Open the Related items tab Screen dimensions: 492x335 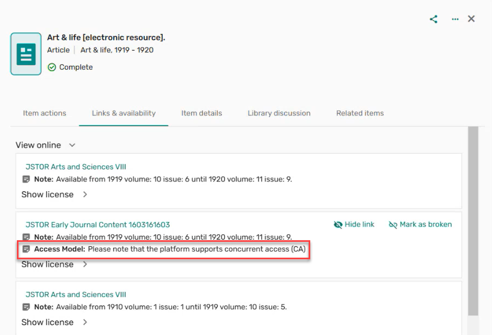click(360, 113)
